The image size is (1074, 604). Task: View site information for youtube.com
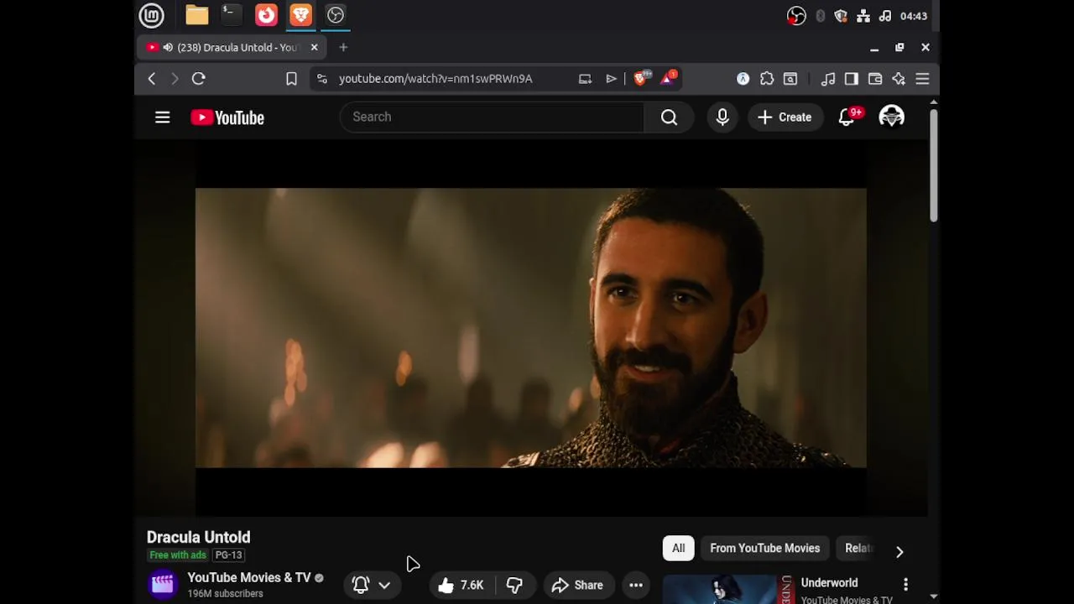(321, 79)
